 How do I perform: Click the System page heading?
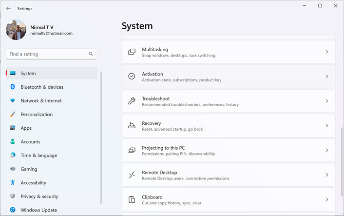pos(137,26)
